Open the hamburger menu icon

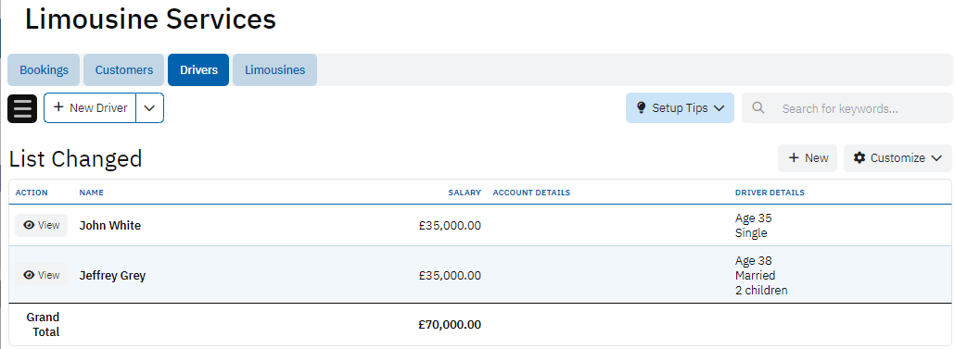coord(22,108)
